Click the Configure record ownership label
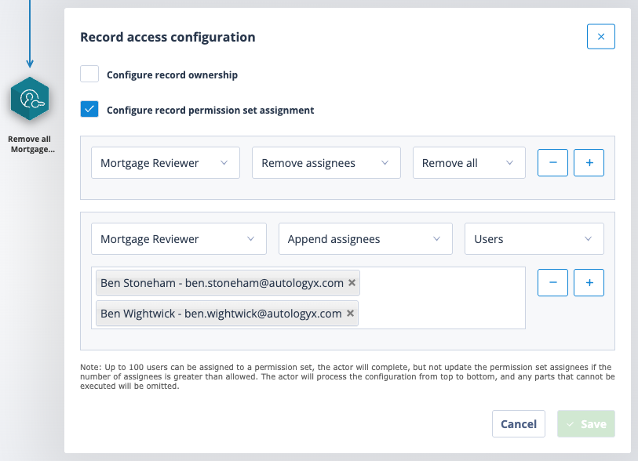The image size is (638, 461). (172, 74)
